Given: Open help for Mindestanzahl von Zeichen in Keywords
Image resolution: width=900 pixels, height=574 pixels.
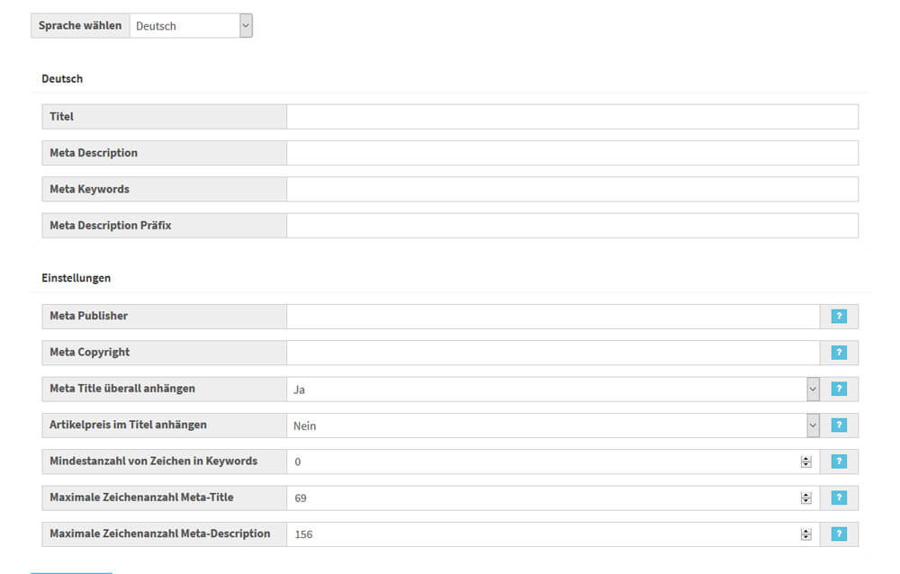Looking at the screenshot, I should click(x=839, y=462).
